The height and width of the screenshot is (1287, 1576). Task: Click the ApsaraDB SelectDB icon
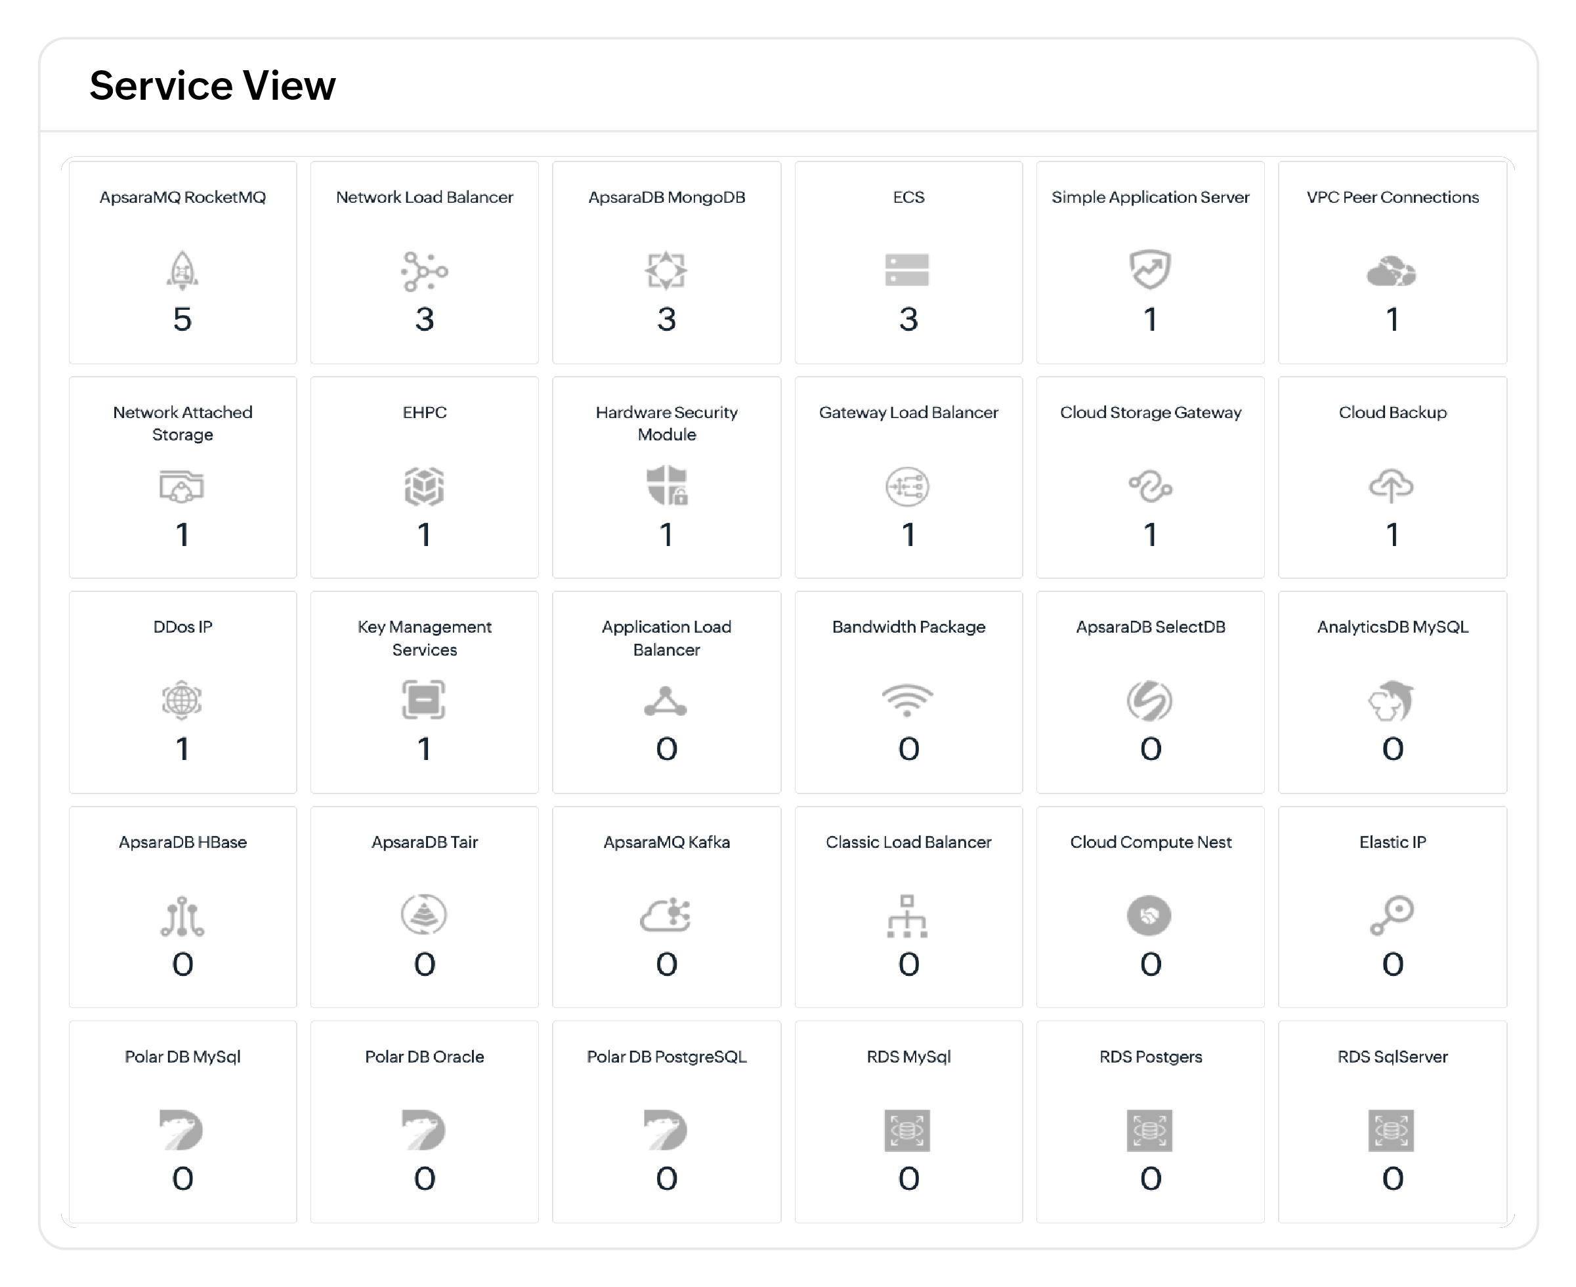(1150, 700)
